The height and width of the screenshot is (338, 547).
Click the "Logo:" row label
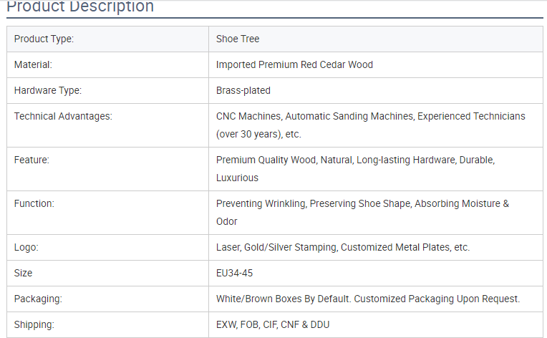pyautogui.click(x=26, y=247)
